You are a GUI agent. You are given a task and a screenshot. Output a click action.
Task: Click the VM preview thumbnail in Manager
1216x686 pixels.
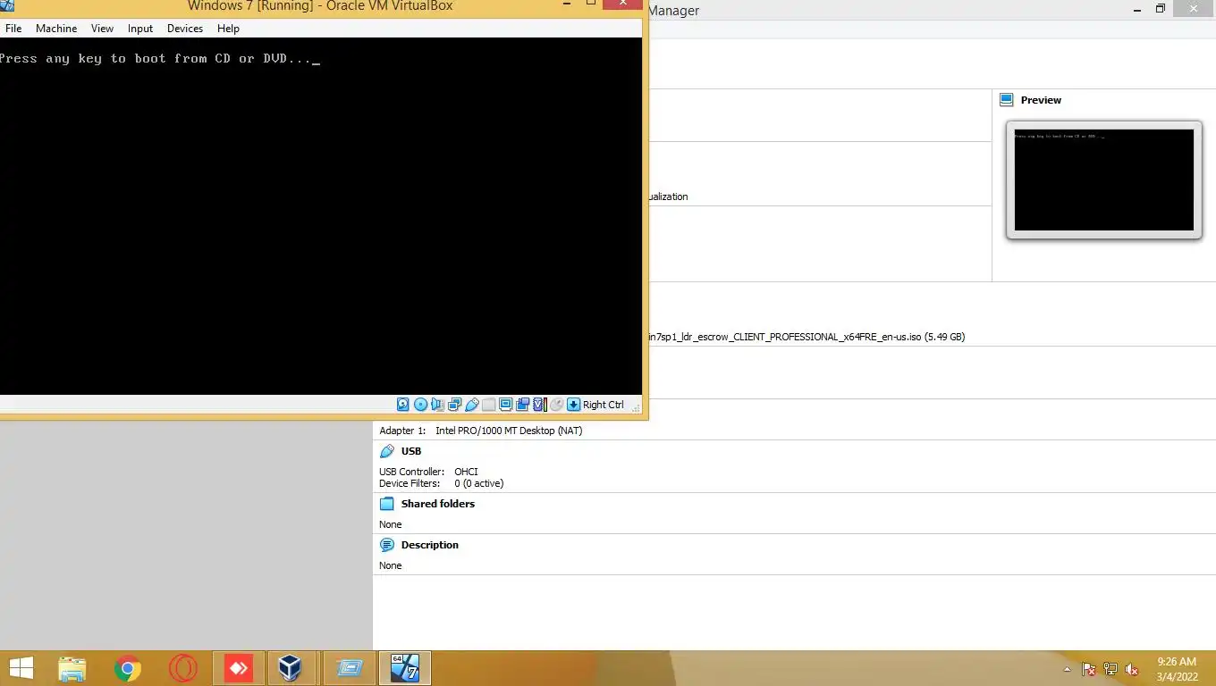1104,180
